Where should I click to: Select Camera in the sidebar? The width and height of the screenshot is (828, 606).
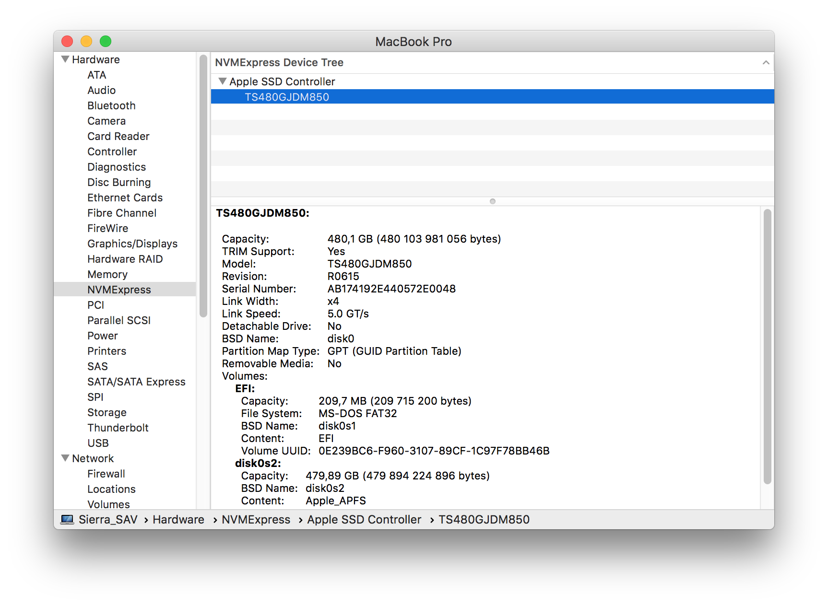click(106, 121)
